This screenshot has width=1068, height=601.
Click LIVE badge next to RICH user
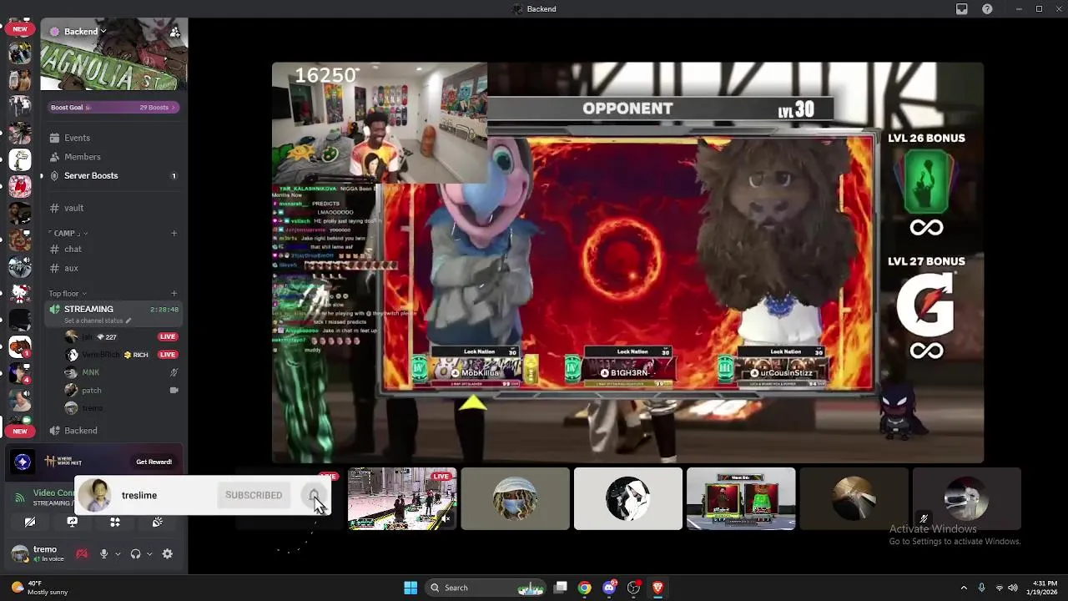click(168, 355)
